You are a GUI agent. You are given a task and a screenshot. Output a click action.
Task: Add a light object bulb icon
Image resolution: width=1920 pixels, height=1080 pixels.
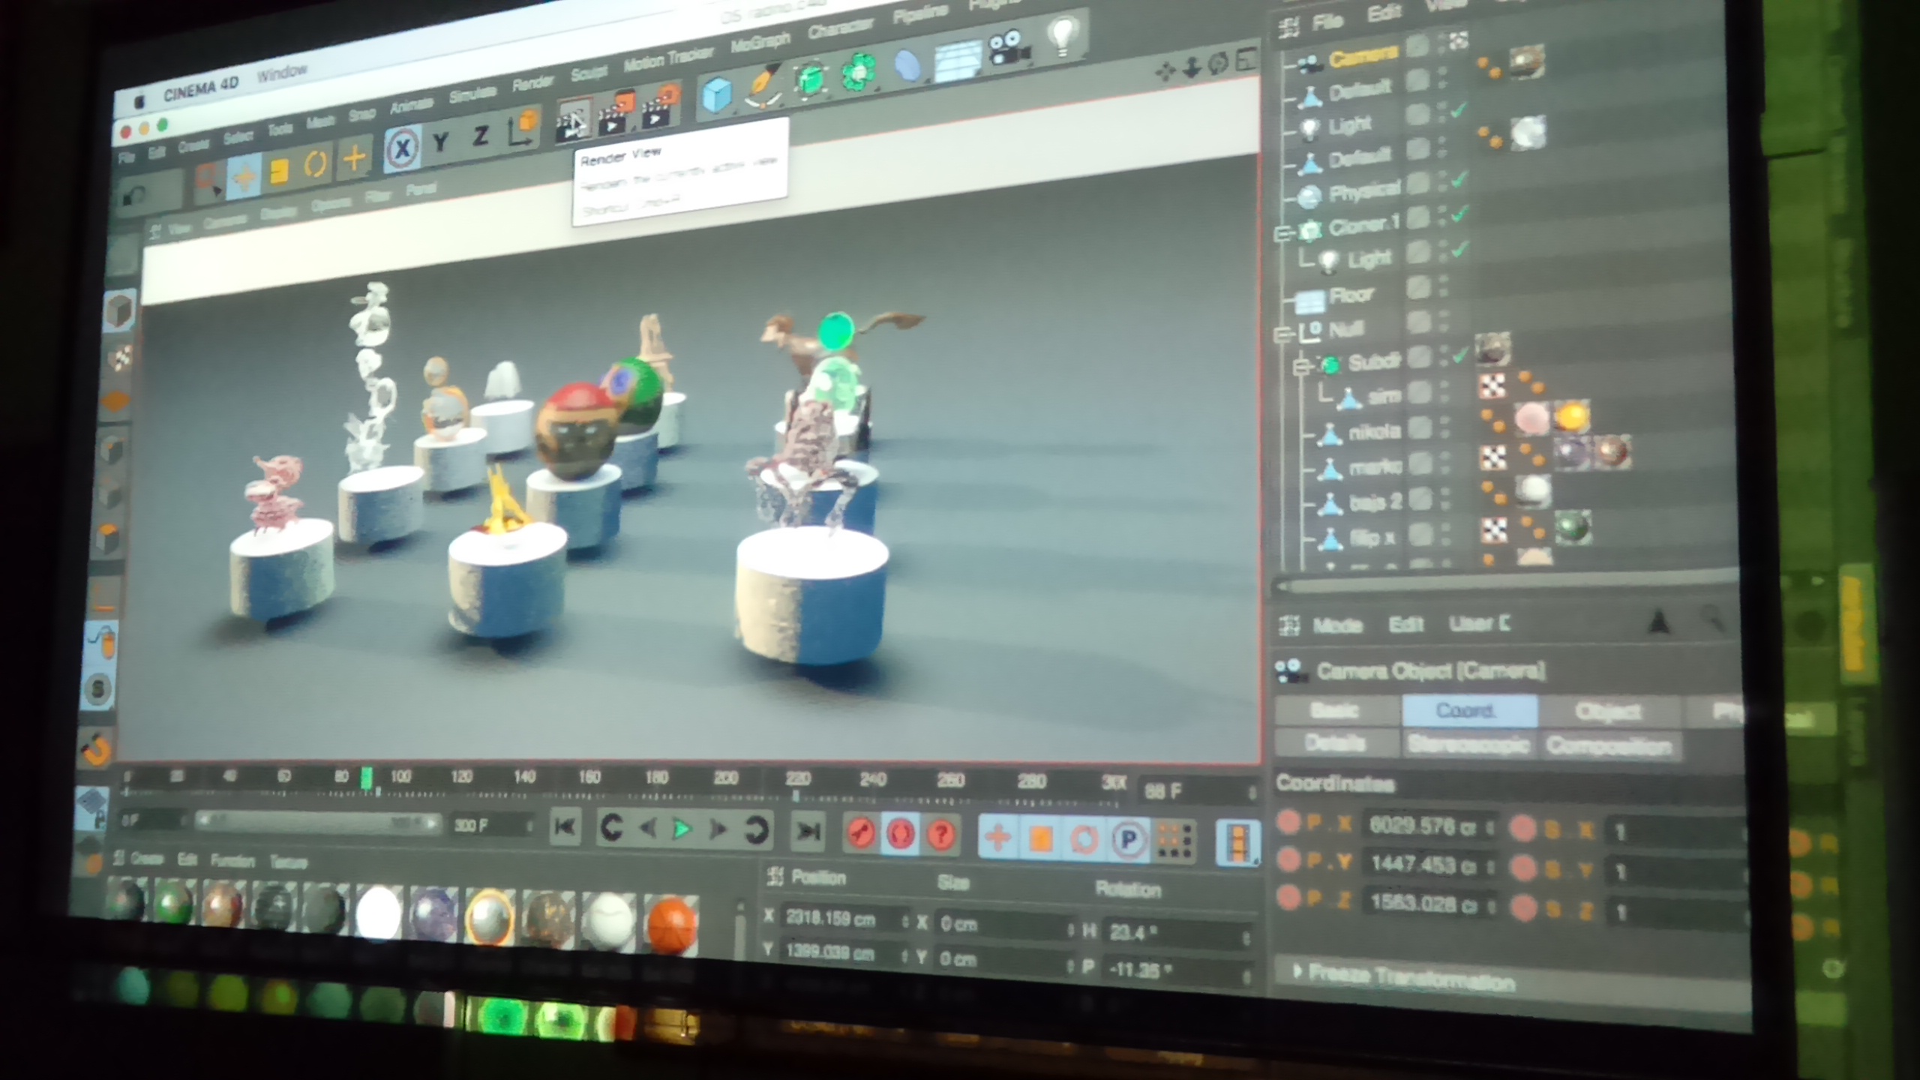pos(1062,36)
